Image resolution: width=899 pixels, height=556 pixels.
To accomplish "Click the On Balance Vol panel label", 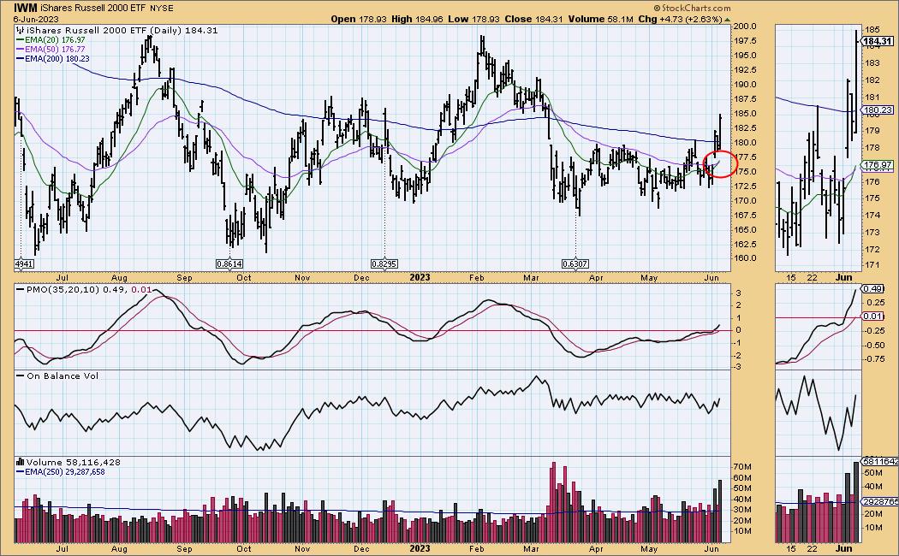I will click(x=63, y=376).
